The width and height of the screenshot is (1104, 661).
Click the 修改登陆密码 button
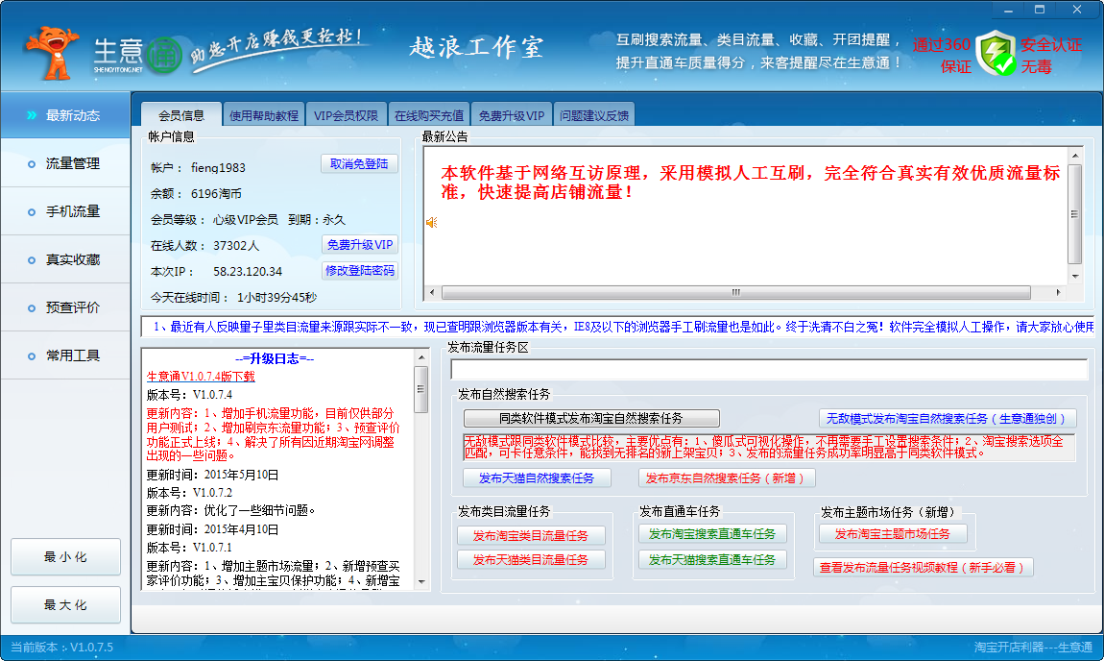click(x=360, y=271)
